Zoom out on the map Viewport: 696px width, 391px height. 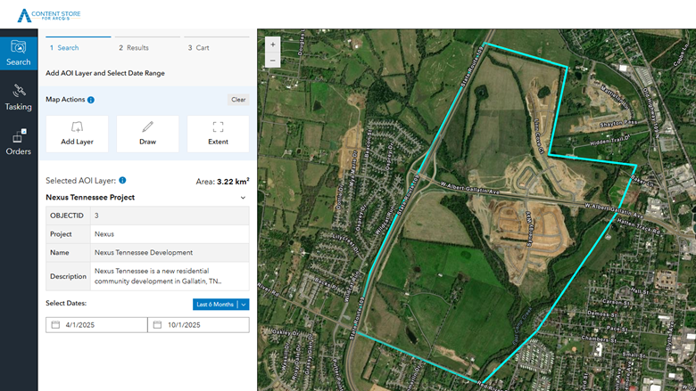click(272, 61)
